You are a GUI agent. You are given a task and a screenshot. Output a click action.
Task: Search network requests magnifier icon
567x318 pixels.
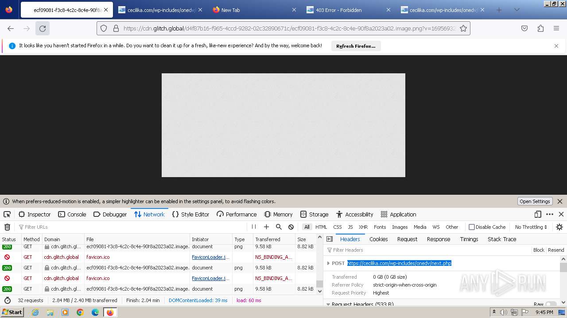pyautogui.click(x=279, y=227)
